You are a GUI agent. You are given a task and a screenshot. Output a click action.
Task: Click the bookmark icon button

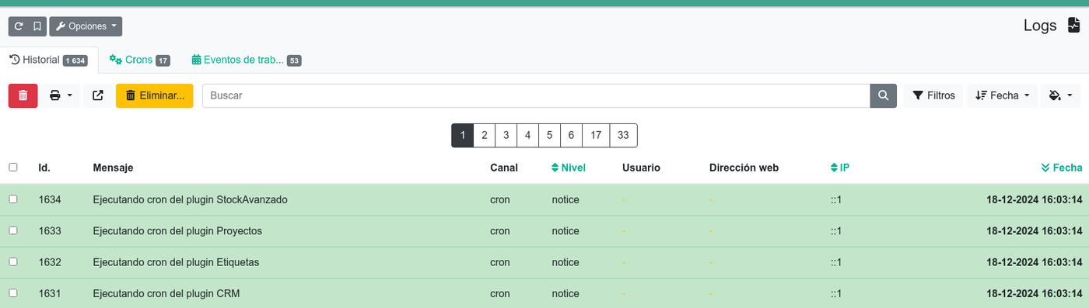point(37,26)
